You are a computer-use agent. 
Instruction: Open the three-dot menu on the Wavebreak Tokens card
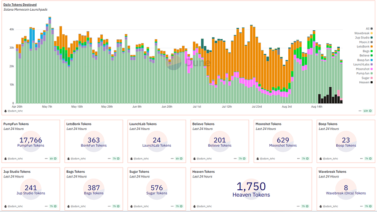click(x=361, y=206)
